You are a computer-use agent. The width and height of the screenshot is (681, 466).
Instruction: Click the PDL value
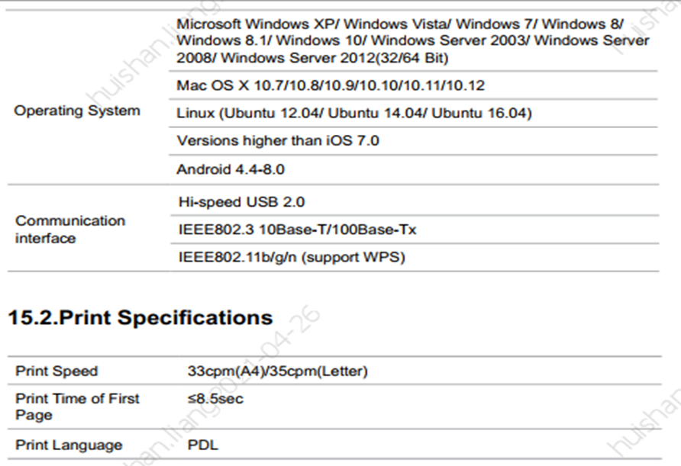[203, 445]
